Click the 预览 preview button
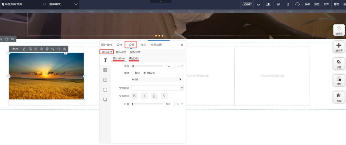 coord(317,4)
